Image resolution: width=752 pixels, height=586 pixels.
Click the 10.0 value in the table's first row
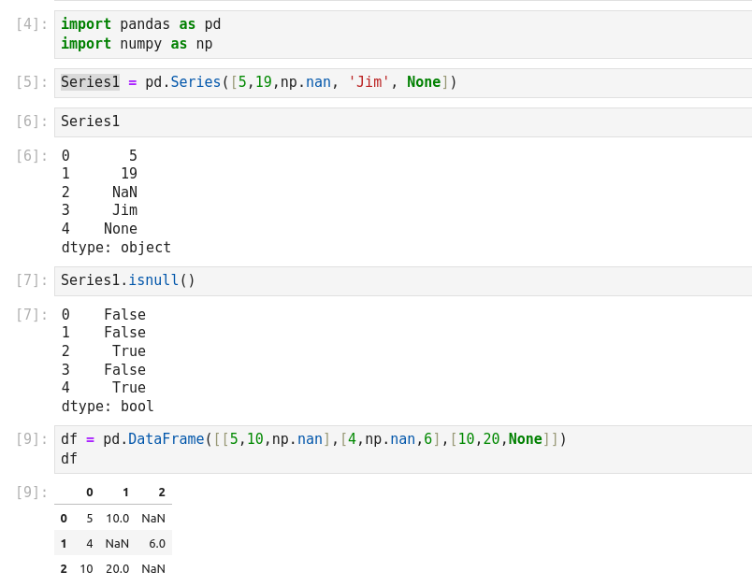click(117, 518)
